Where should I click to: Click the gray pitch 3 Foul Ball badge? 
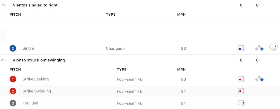coord(13,103)
